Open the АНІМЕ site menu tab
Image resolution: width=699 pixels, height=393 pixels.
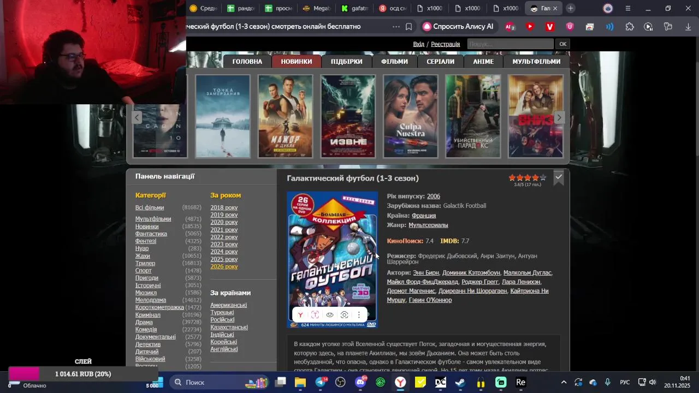483,61
